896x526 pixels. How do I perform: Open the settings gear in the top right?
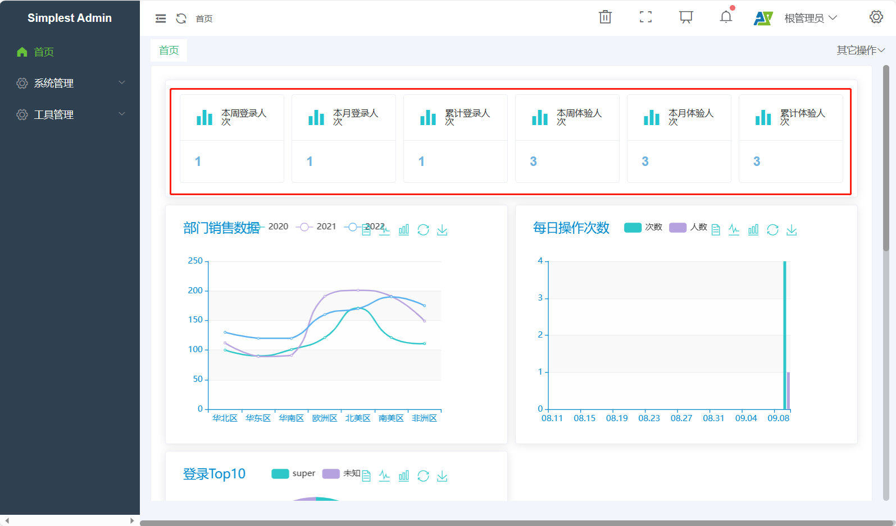point(876,17)
